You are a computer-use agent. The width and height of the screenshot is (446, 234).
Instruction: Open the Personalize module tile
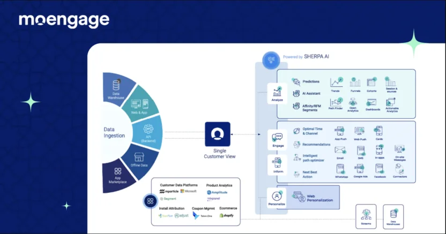click(277, 198)
